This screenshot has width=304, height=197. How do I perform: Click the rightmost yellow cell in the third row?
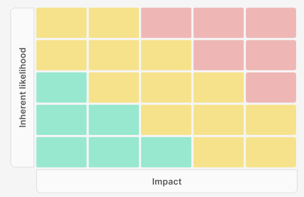(218, 88)
